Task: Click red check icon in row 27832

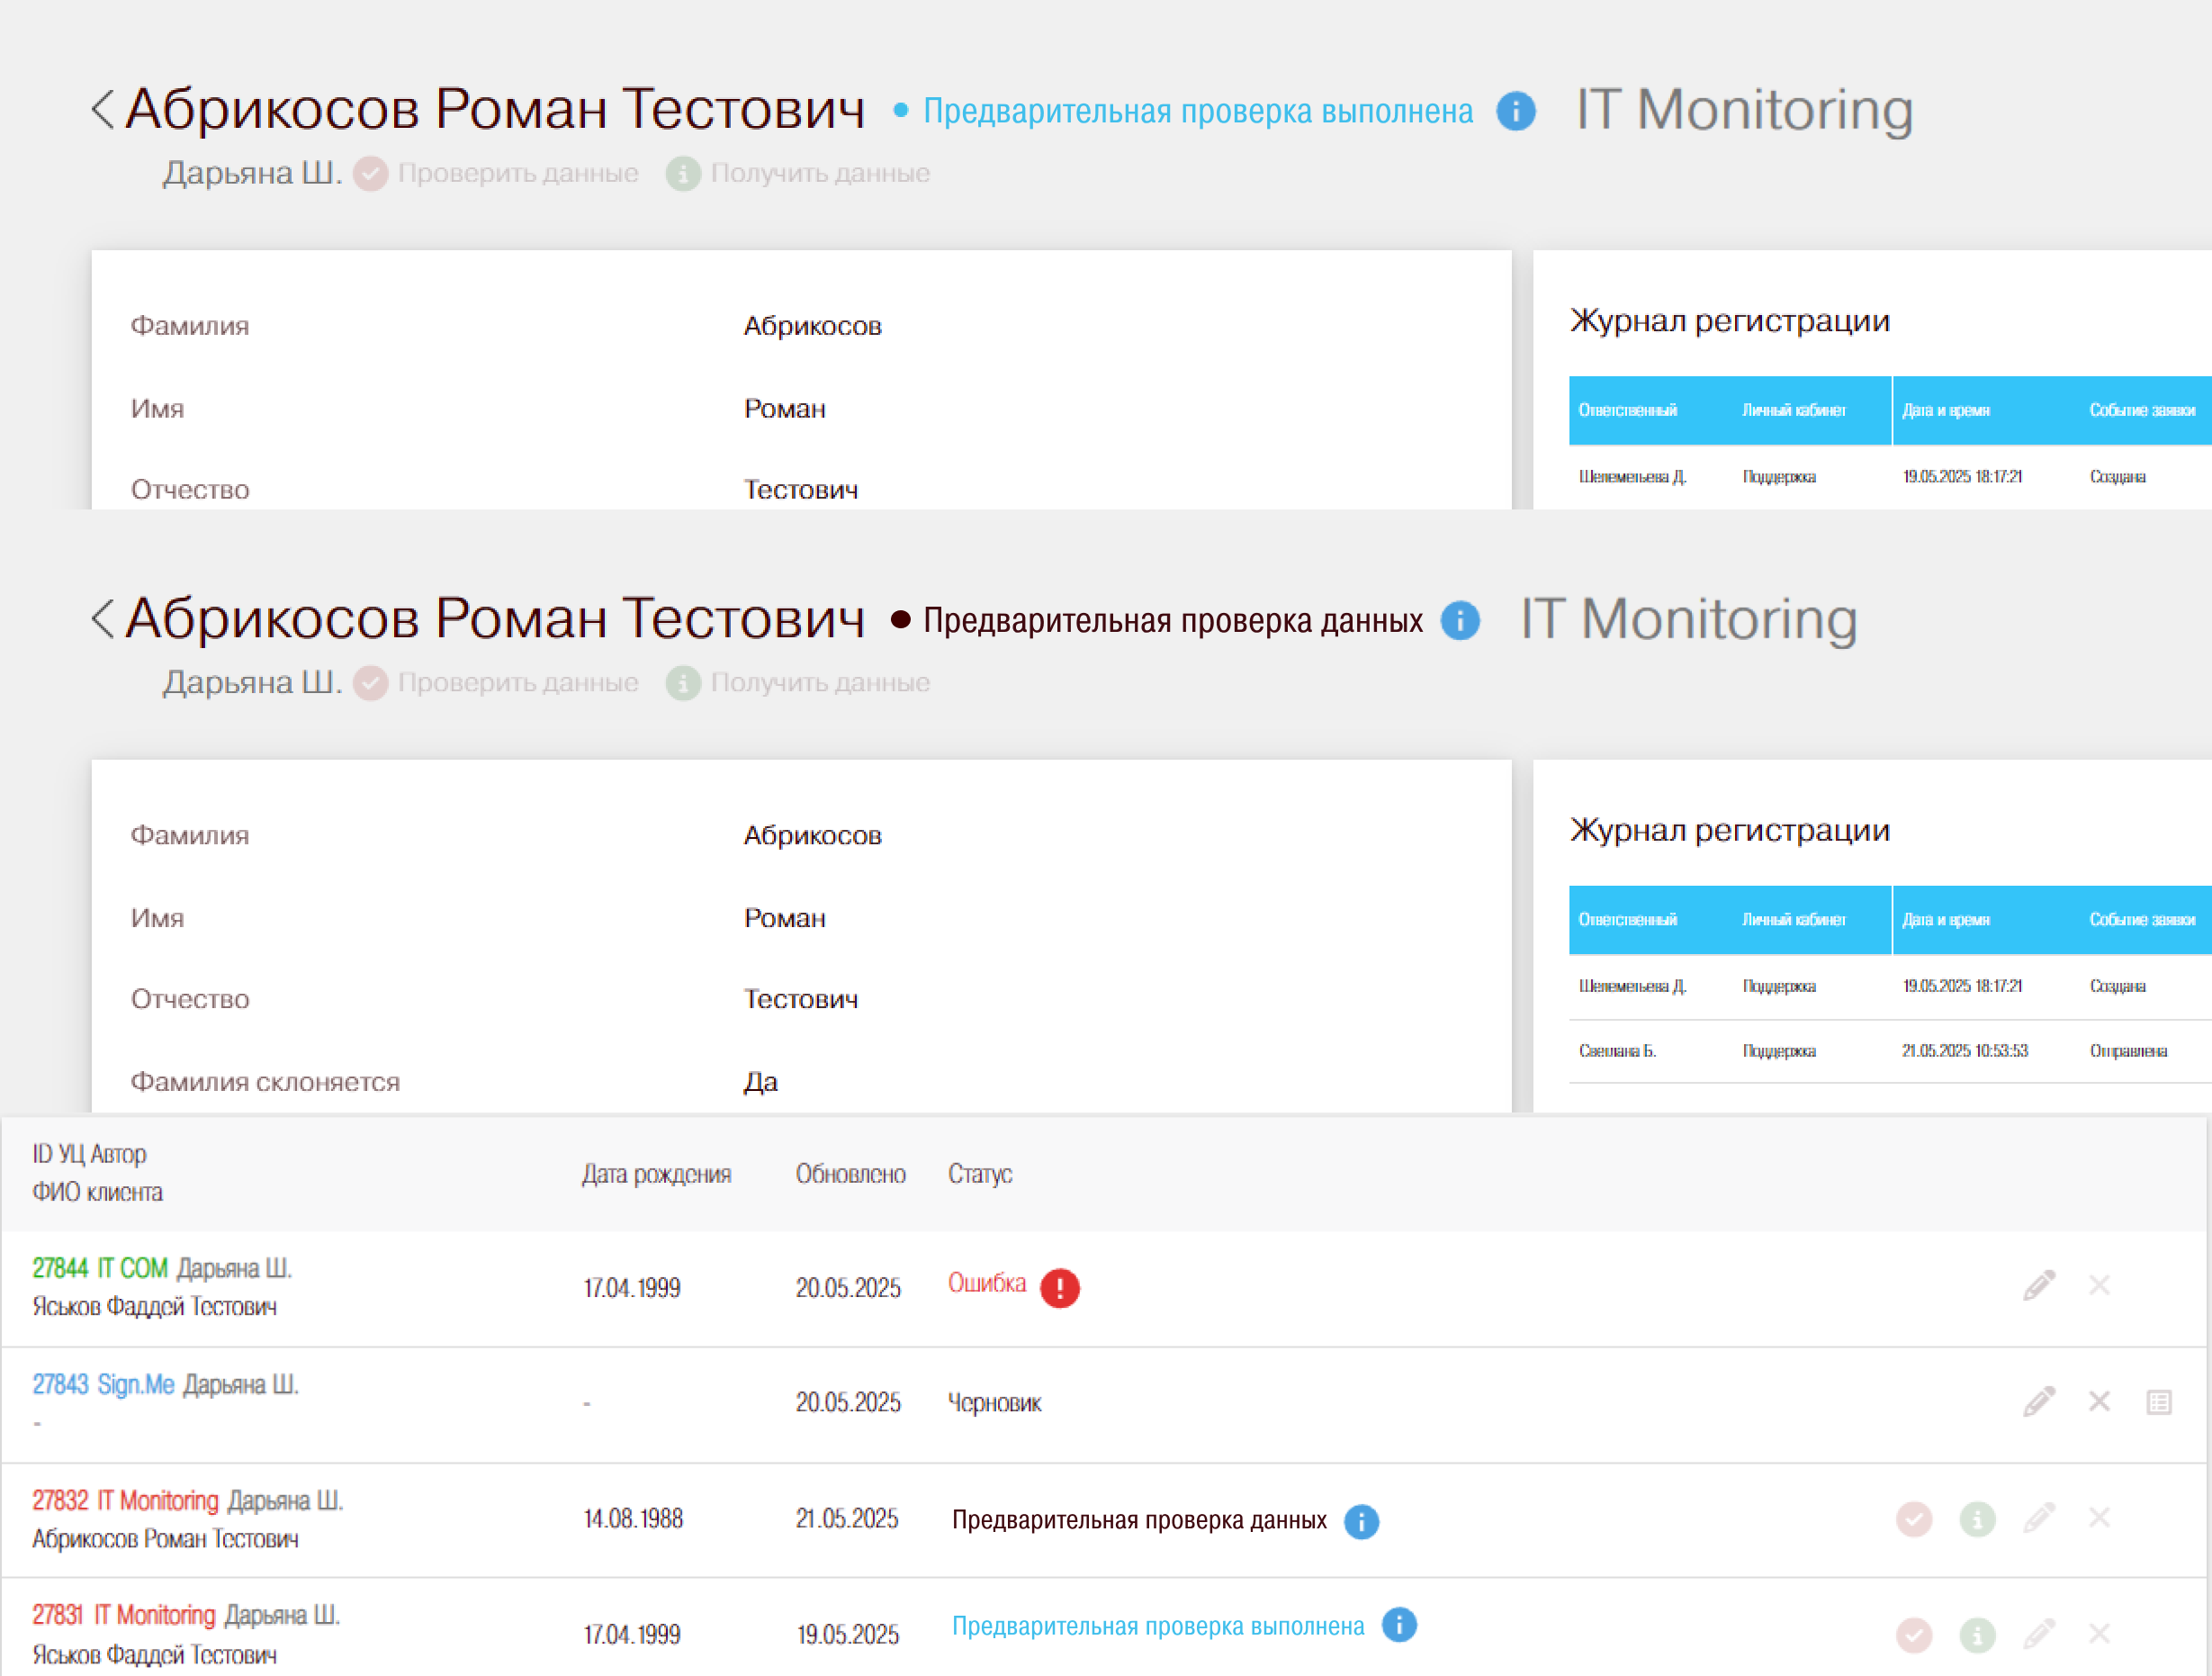Action: point(1913,1519)
